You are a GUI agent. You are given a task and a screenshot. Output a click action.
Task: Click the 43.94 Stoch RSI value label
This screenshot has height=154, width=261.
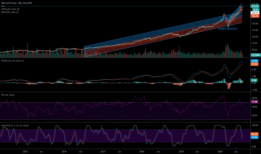255,137
